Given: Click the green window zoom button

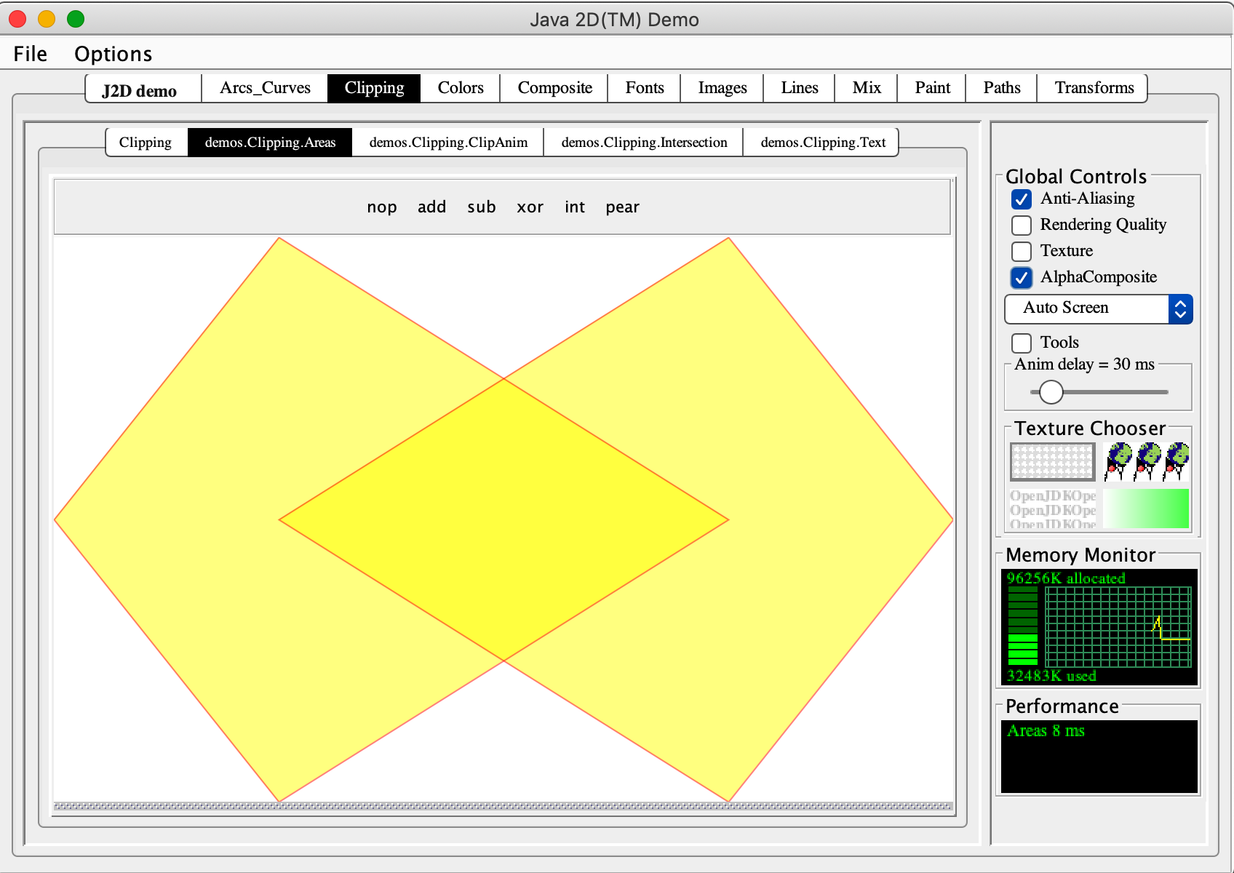Looking at the screenshot, I should 76,19.
